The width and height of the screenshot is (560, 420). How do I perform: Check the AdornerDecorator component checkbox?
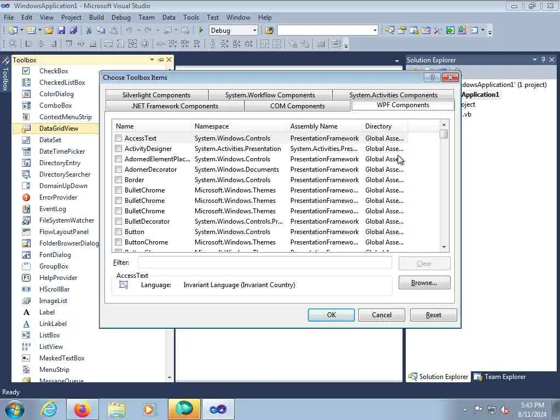[x=119, y=170]
